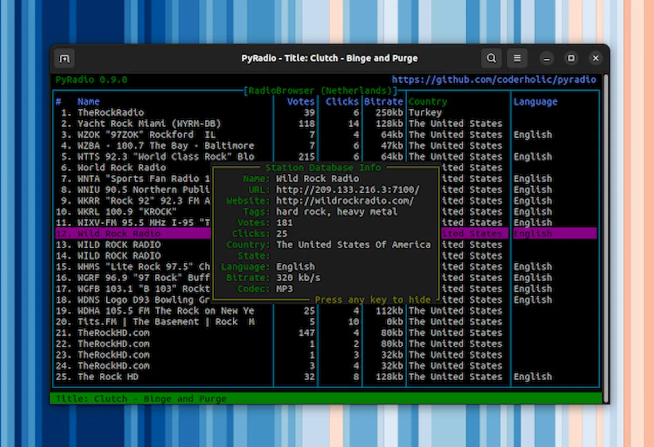
Task: Click the Clicks column header
Action: [342, 102]
